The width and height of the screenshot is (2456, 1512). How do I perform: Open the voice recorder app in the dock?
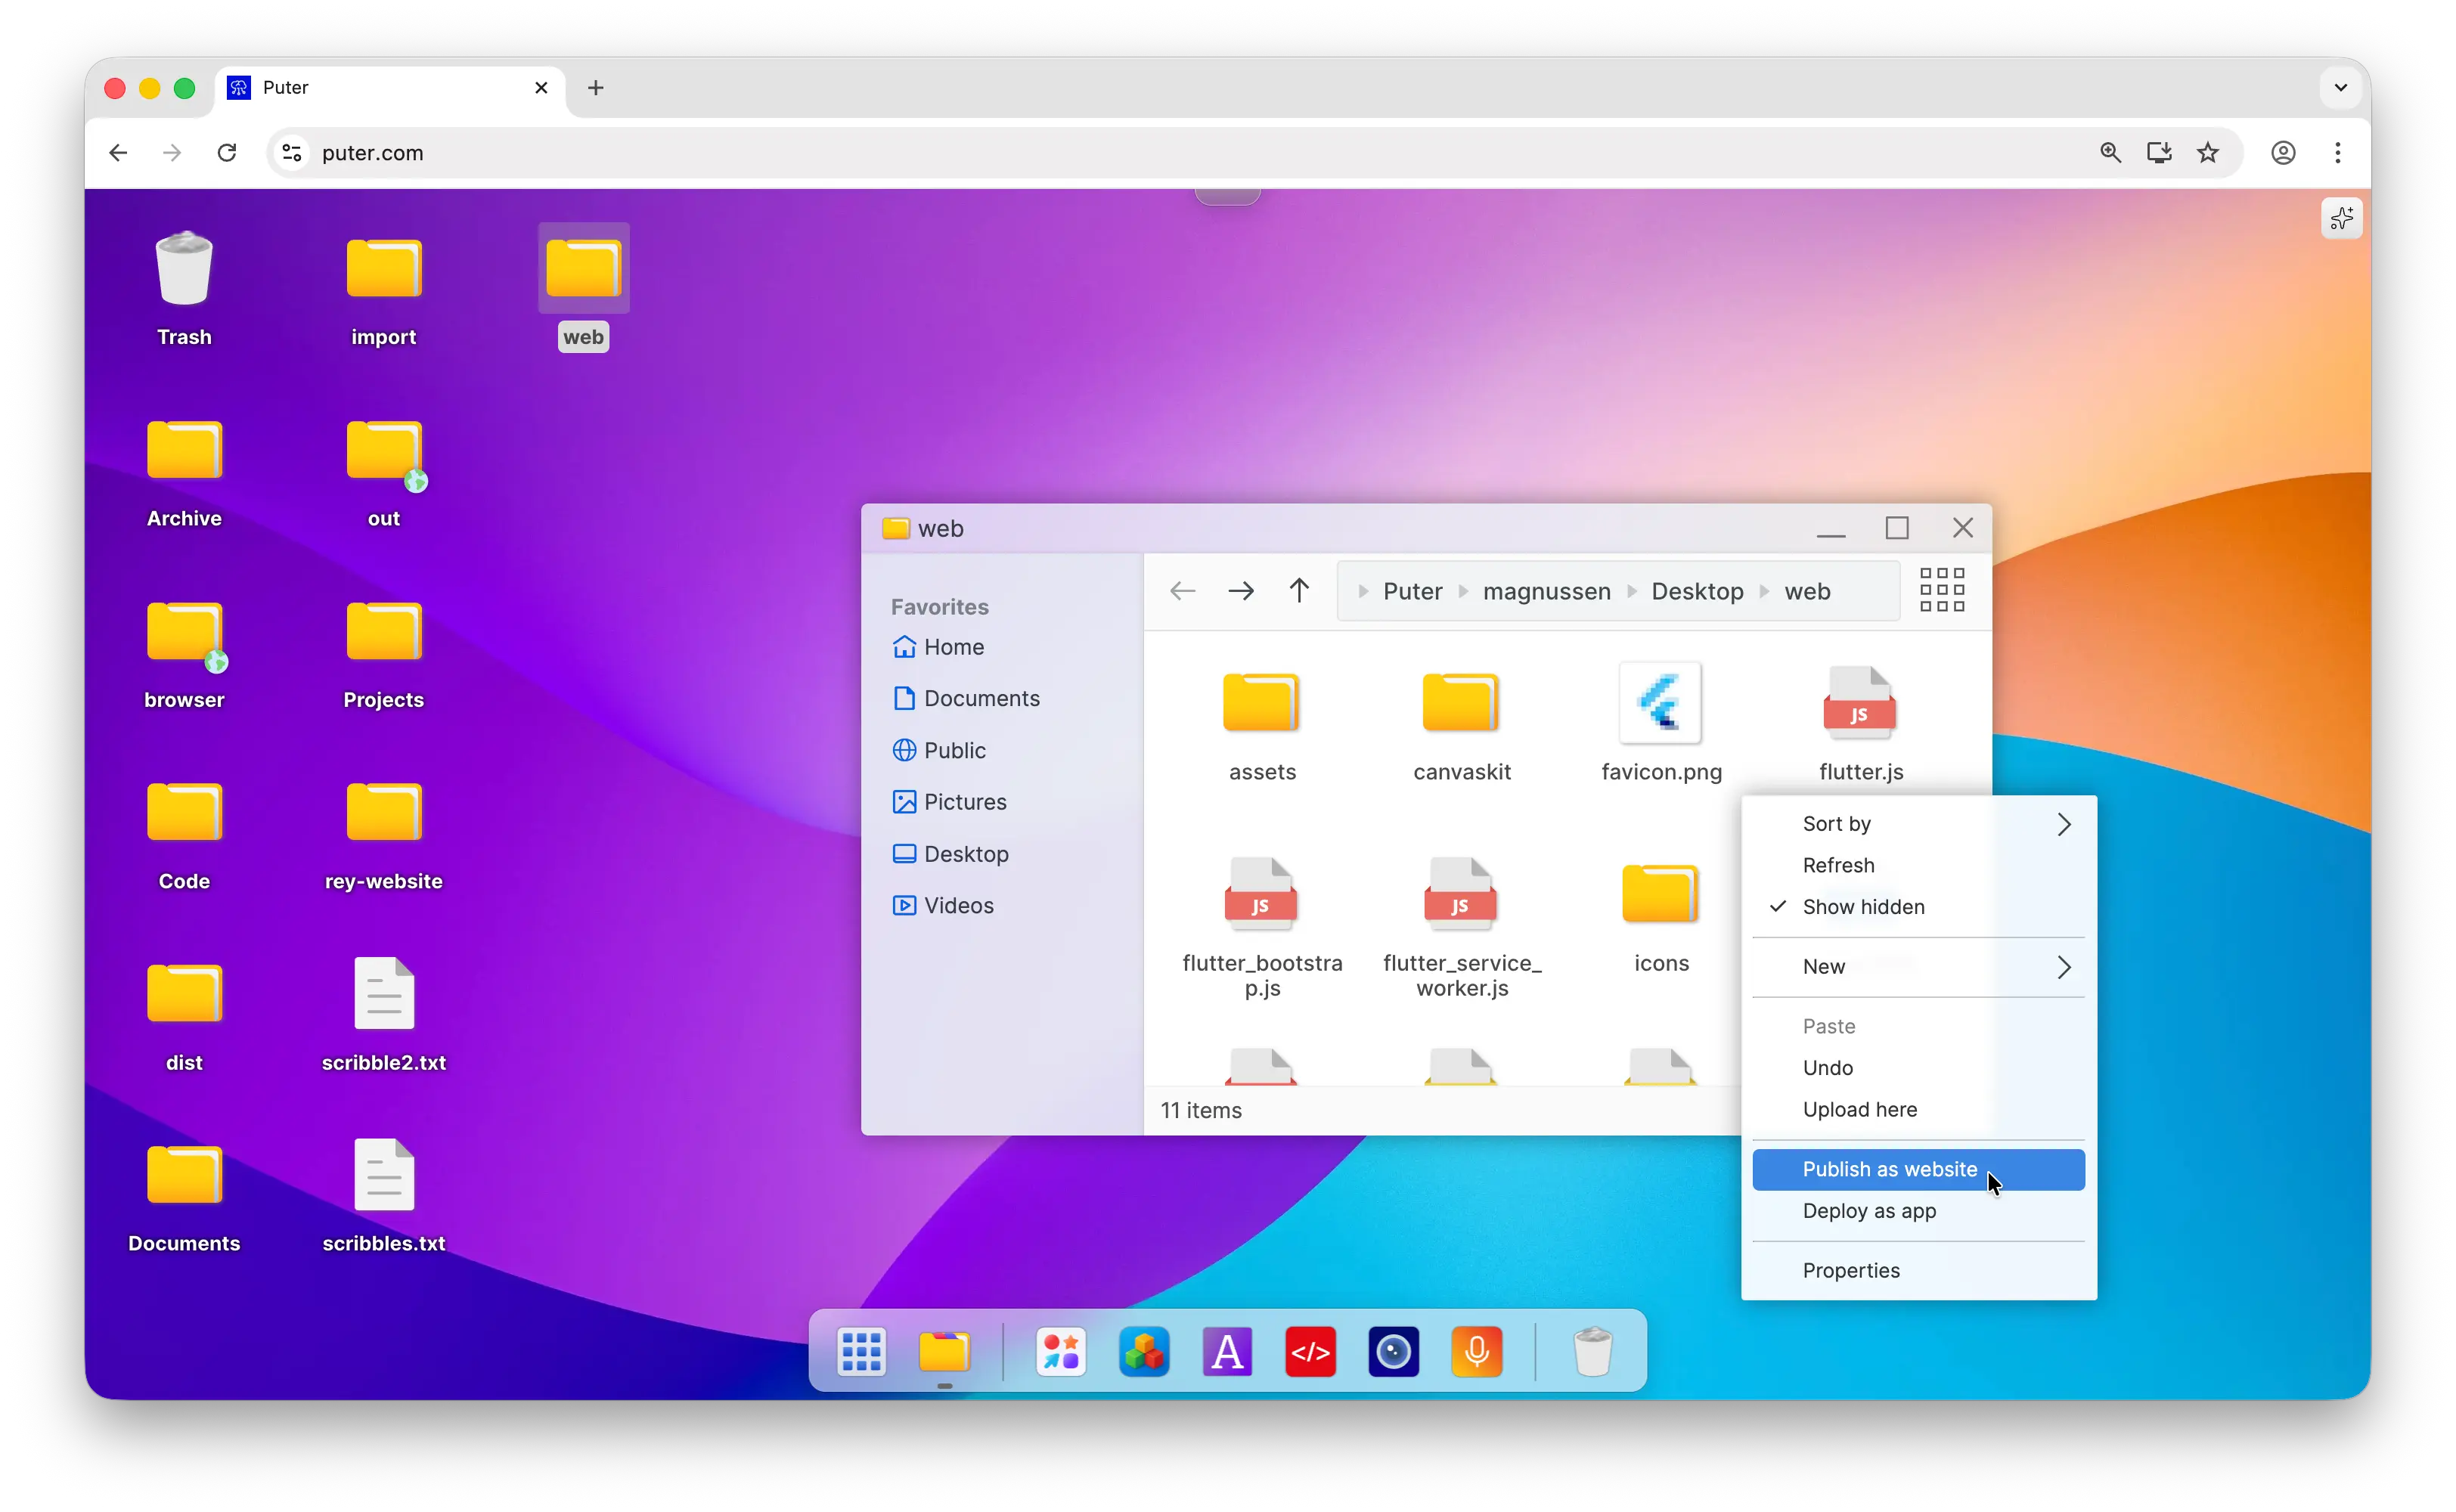point(1477,1352)
